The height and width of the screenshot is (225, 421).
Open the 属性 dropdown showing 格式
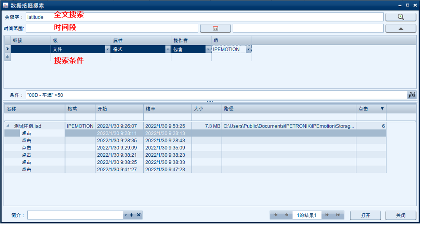pos(168,50)
